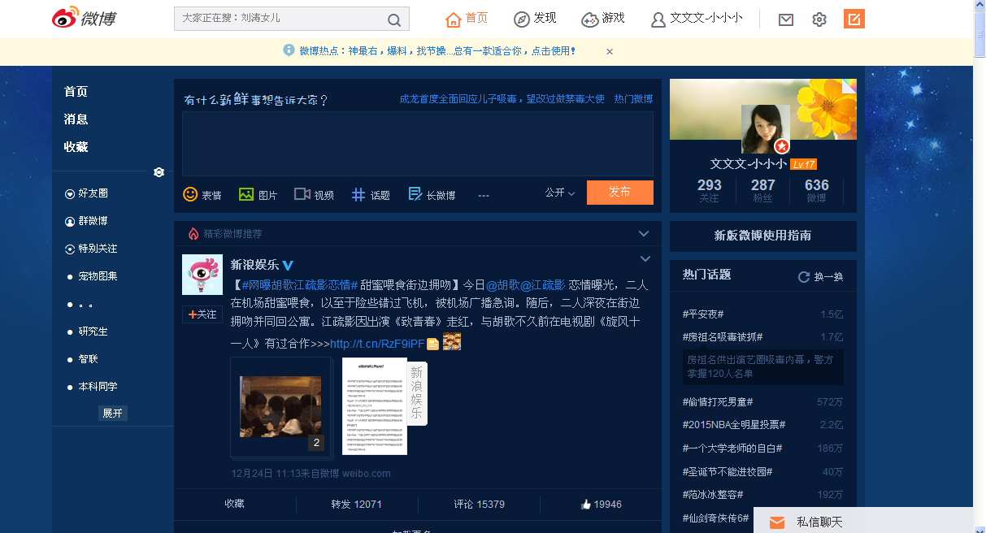Open the settings gear in top bar
The width and height of the screenshot is (986, 533).
[x=819, y=19]
